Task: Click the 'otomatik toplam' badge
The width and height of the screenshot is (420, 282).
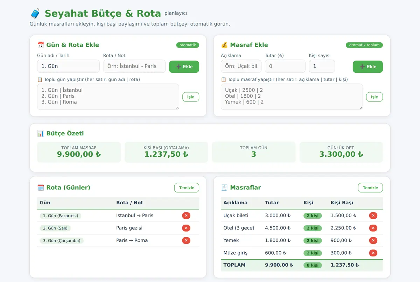Action: pyautogui.click(x=364, y=45)
